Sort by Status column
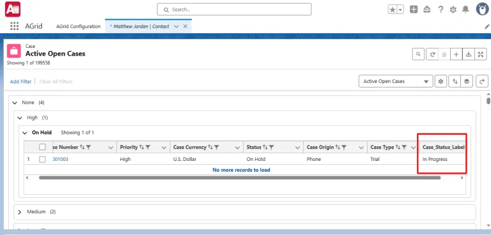The height and width of the screenshot is (235, 491). point(265,147)
